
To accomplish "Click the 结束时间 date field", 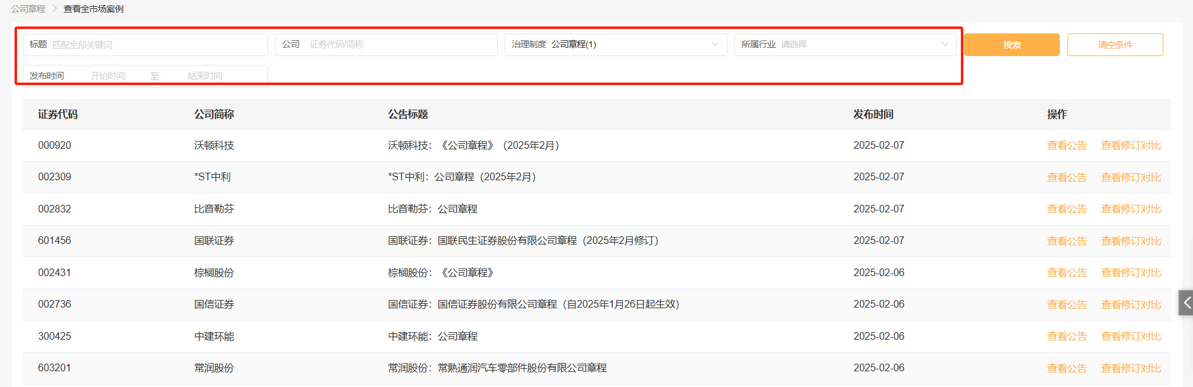I will tap(205, 76).
